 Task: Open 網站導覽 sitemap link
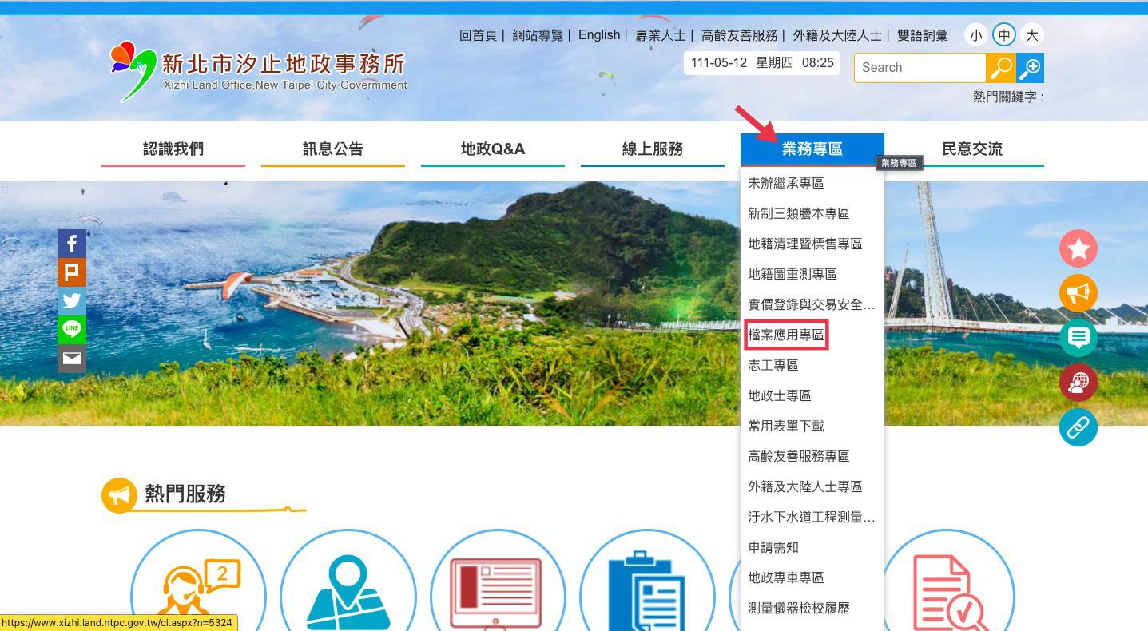coord(538,35)
